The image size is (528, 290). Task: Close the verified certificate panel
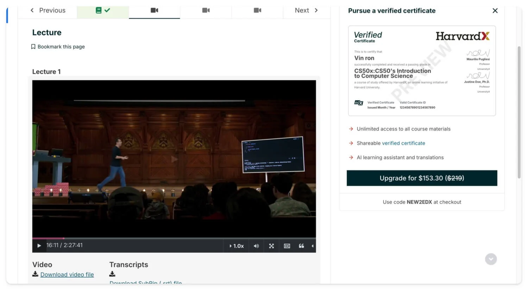tap(495, 11)
